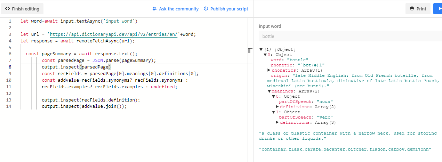The height and width of the screenshot is (162, 442).
Task: Click the dictionaryapi URL in line 3
Action: [x=114, y=34]
